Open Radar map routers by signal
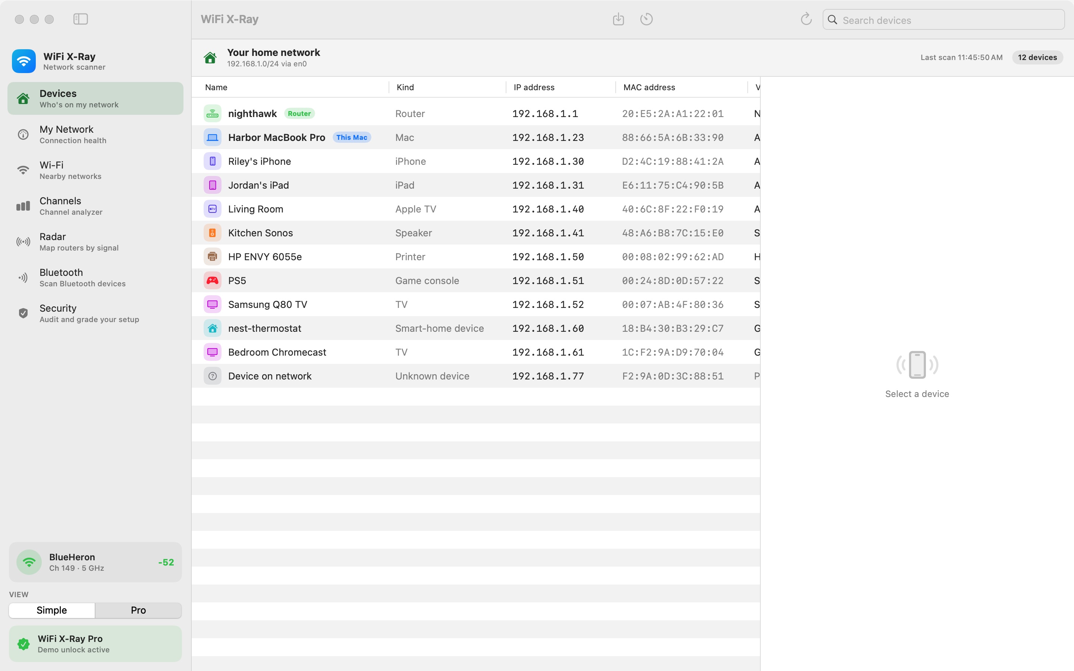The image size is (1074, 671). (x=95, y=242)
